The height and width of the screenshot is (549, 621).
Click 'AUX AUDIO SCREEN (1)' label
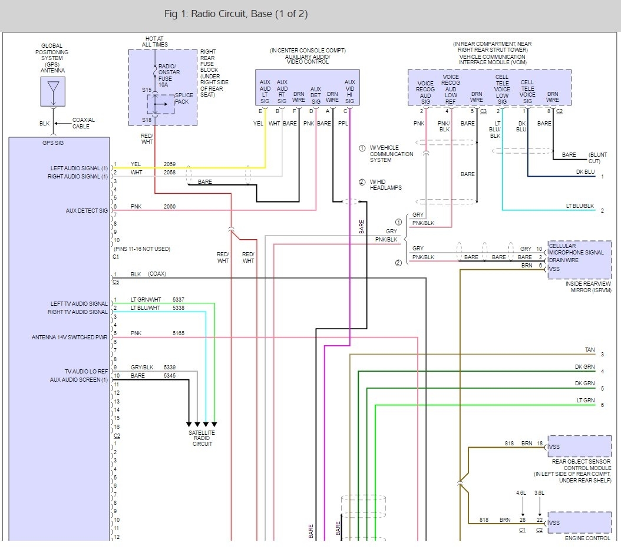click(79, 379)
